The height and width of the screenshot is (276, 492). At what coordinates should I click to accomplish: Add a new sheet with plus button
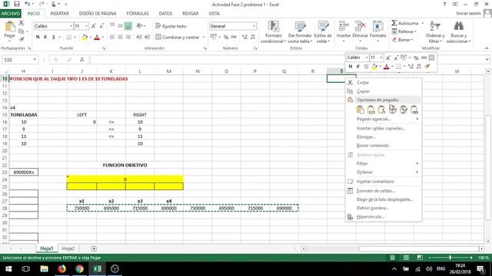[94, 248]
